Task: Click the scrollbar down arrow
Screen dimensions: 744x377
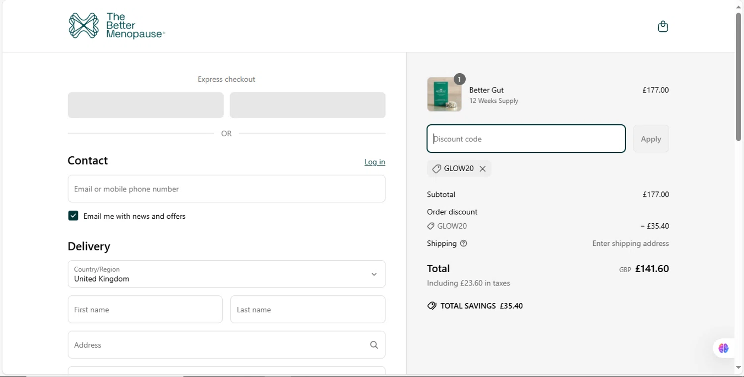Action: [739, 368]
